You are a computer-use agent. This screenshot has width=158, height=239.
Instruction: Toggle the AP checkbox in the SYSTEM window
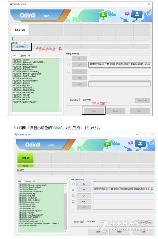click(x=69, y=65)
